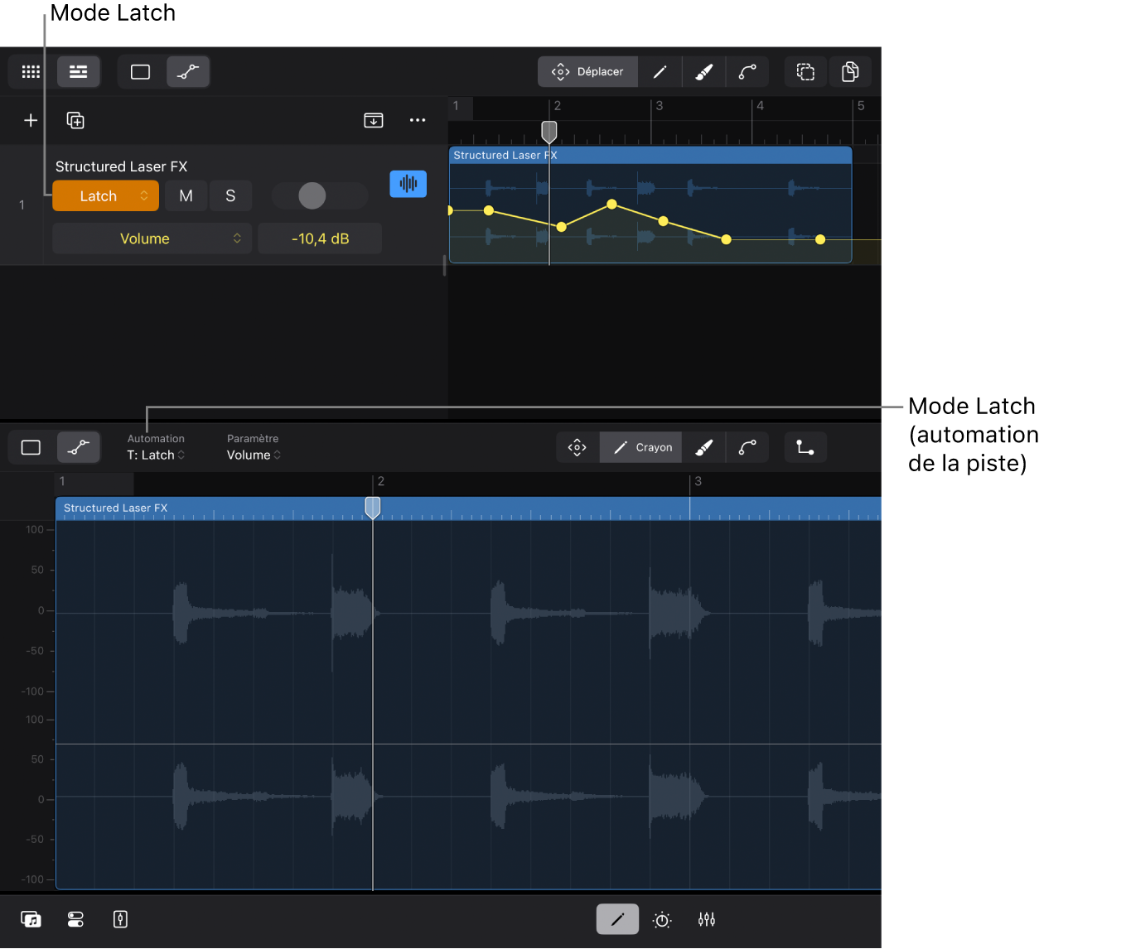
Task: Select the lowest automation point before bar 4
Action: point(727,239)
